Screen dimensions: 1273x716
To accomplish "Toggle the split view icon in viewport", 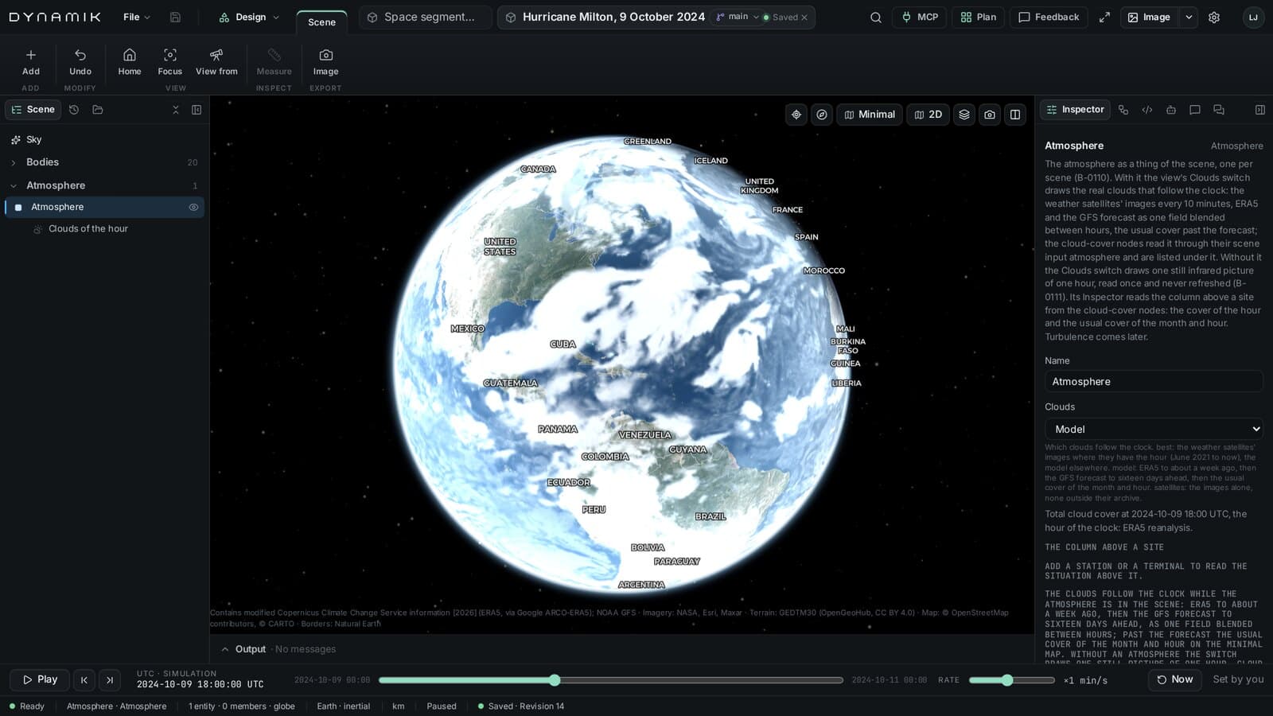I will (x=1015, y=115).
